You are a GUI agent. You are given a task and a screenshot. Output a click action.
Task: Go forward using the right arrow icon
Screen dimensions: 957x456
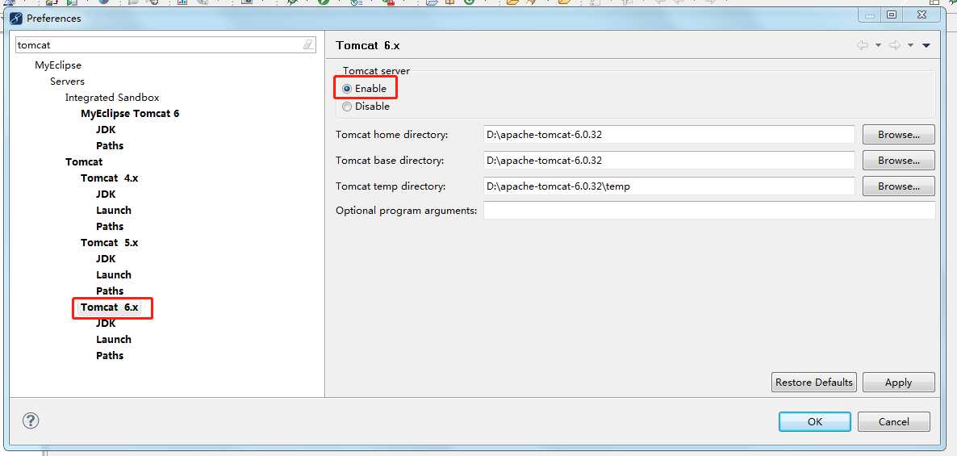[x=895, y=45]
